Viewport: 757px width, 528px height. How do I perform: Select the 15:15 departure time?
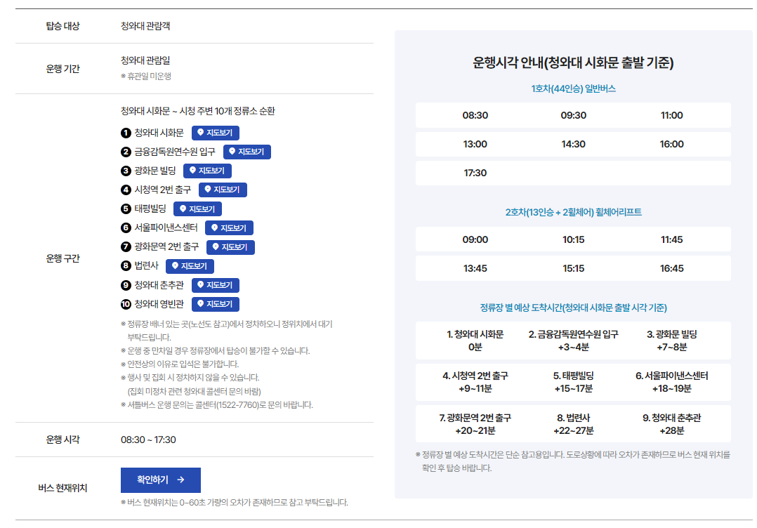point(573,268)
